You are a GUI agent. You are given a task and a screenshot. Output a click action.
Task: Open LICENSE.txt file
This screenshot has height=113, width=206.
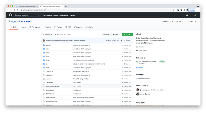pos(50,90)
